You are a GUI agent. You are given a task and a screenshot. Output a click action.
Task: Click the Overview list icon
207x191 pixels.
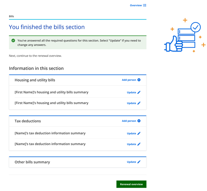145,5
